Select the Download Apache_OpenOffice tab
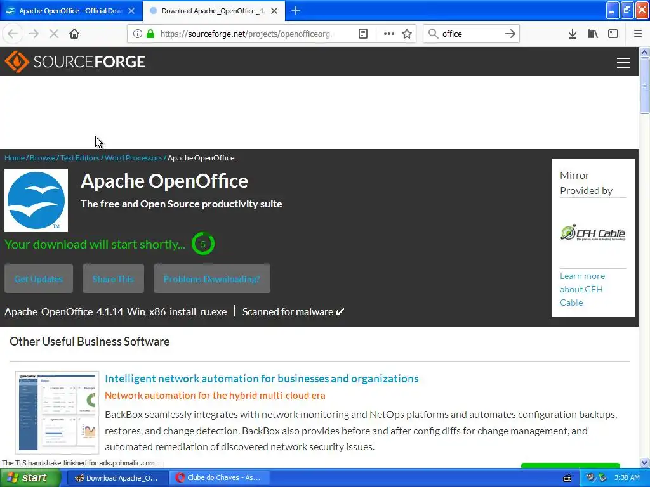 pyautogui.click(x=213, y=11)
